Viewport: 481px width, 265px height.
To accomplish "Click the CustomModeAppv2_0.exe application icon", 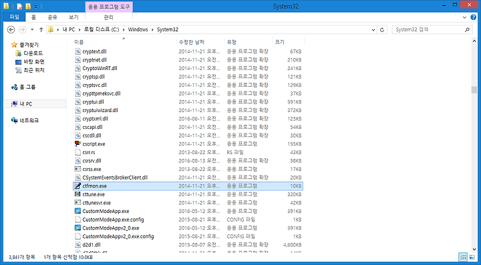I will coord(77,228).
